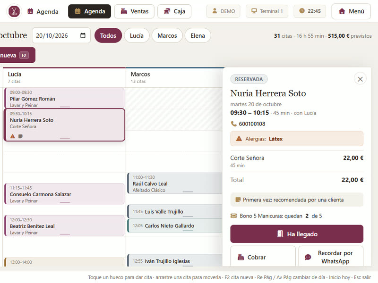Switch to the Caja tab

(174, 11)
